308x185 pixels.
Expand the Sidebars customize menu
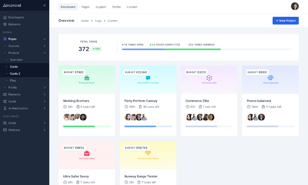tap(44, 130)
